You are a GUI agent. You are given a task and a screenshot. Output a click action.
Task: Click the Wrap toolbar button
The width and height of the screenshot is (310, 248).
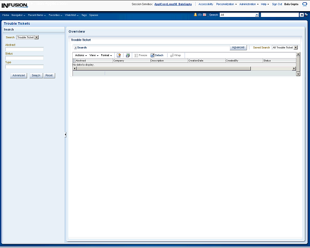click(175, 55)
